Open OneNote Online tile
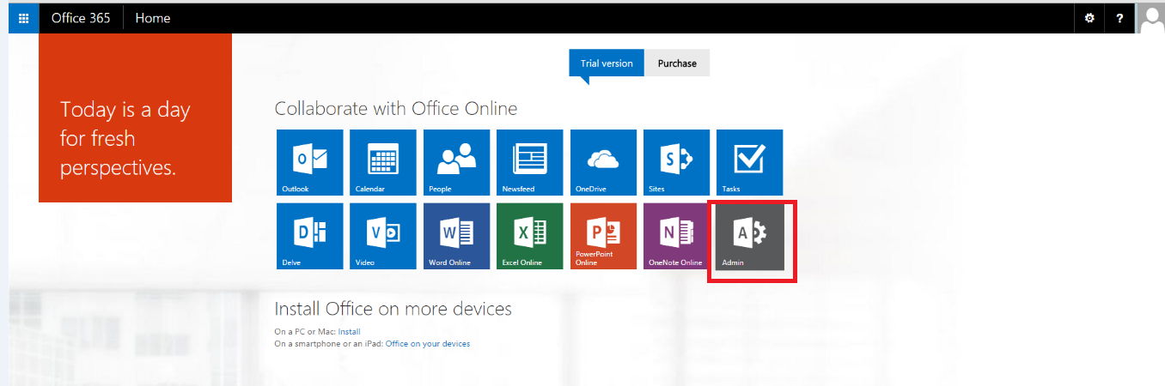Viewport: 1165px width, 386px height. 676,236
